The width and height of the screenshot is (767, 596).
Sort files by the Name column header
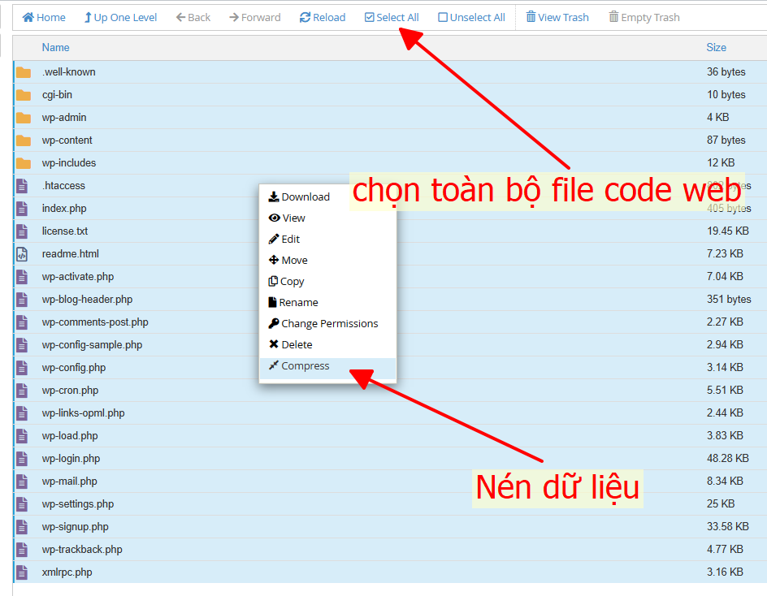55,47
